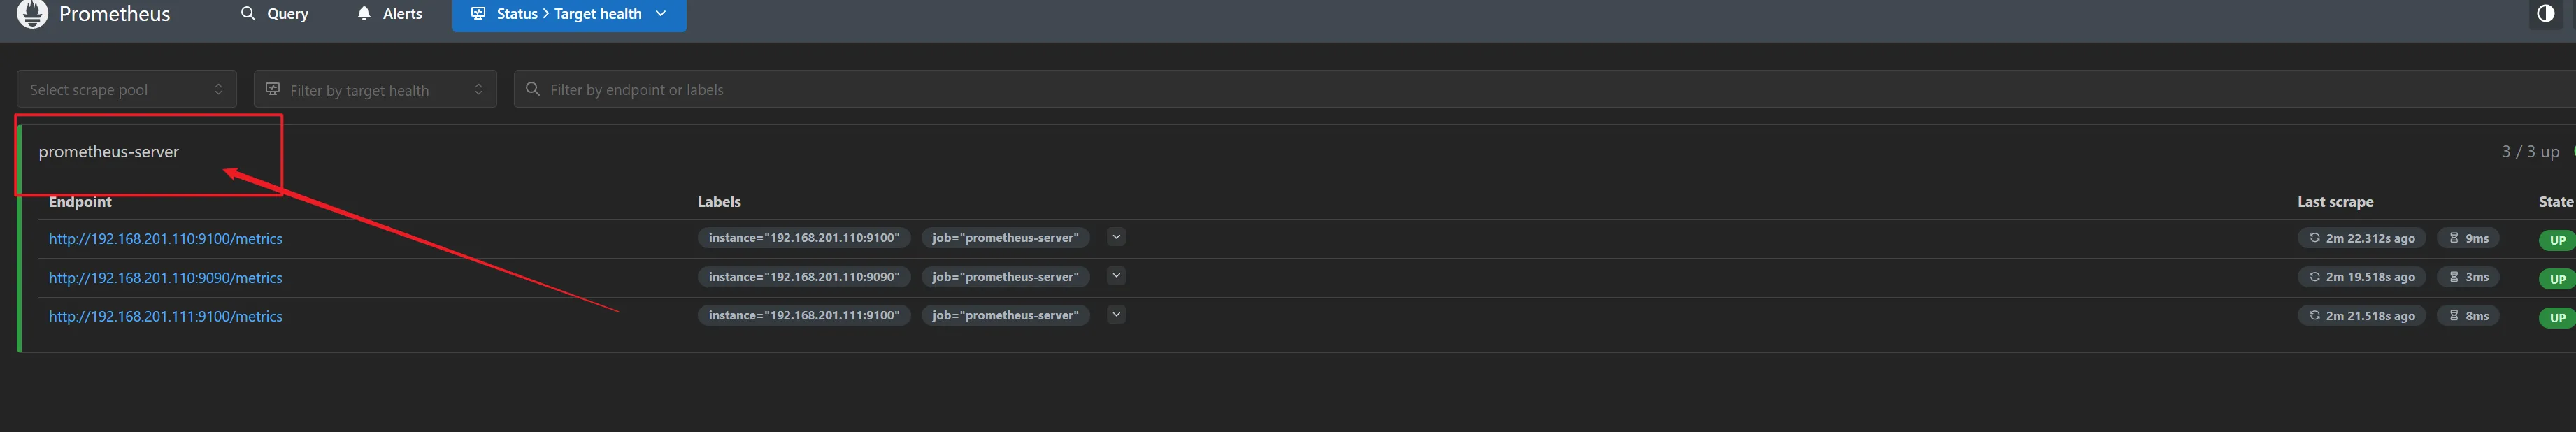Open the 192.168.201.111:9100 metrics link
The width and height of the screenshot is (2576, 432).
166,317
